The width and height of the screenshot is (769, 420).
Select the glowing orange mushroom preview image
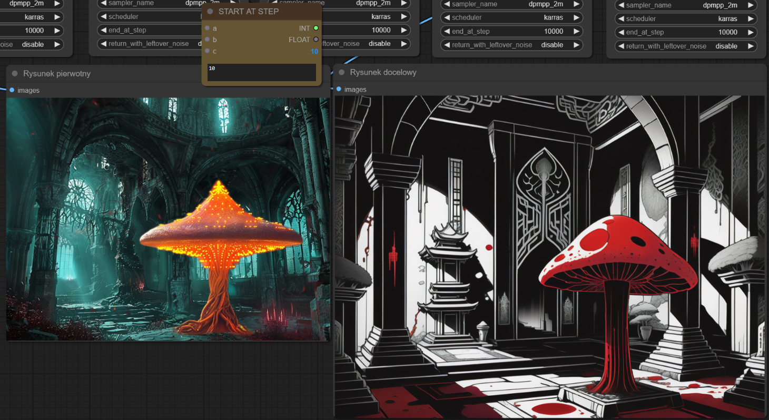(168, 219)
